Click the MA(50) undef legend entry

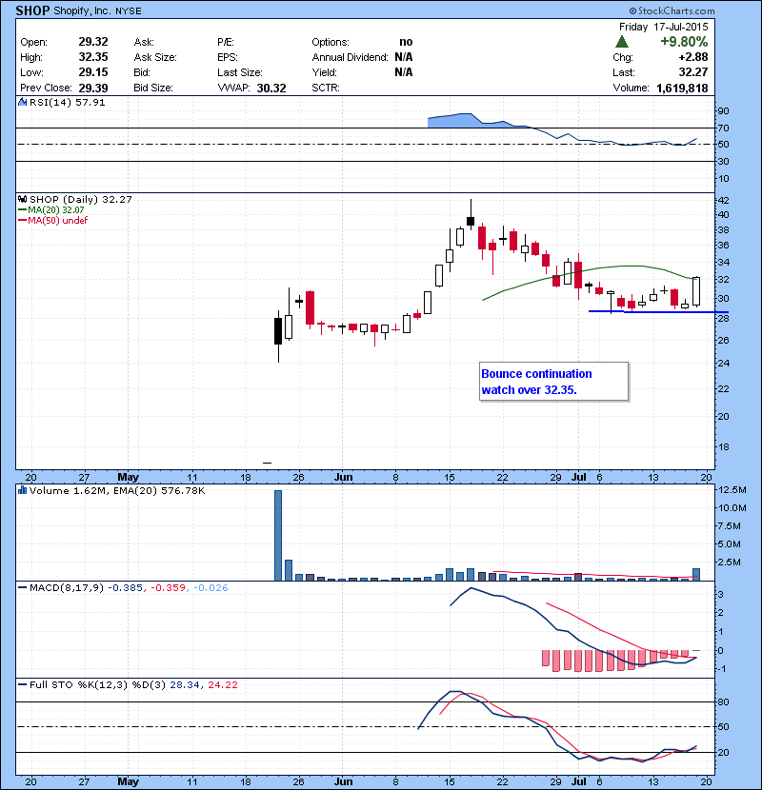[x=58, y=221]
